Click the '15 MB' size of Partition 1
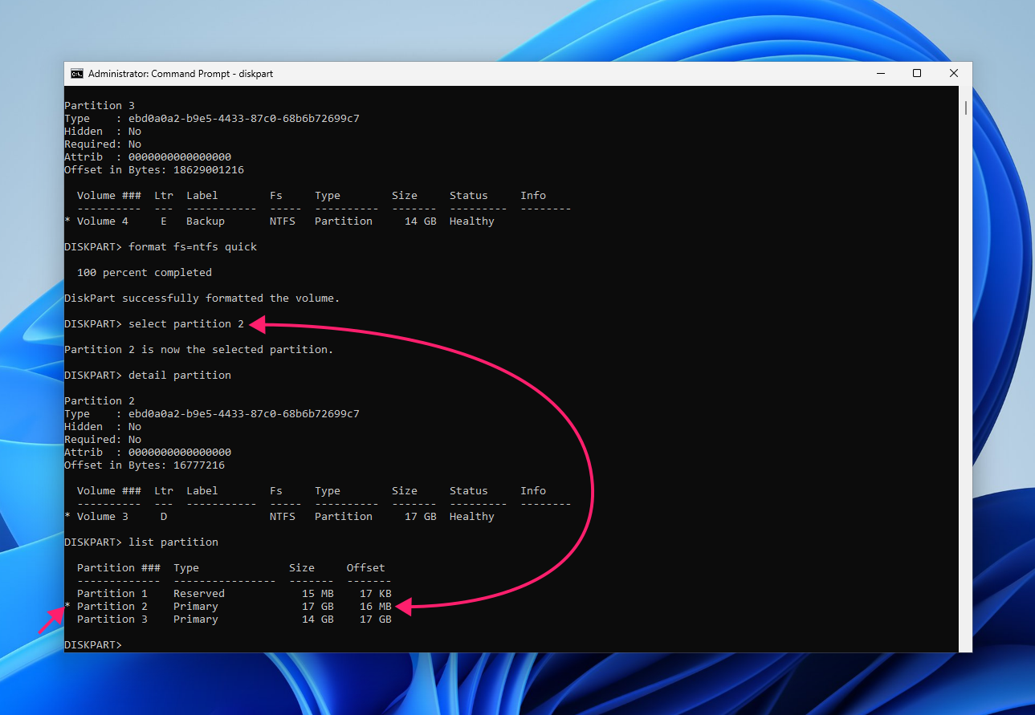 318,594
